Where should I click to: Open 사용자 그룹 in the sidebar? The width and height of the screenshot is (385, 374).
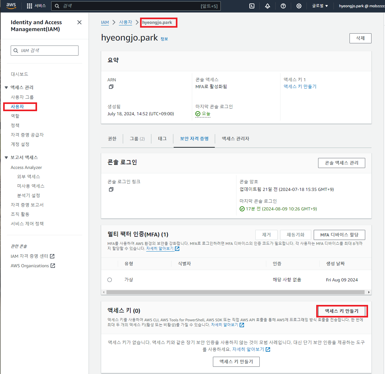22,97
